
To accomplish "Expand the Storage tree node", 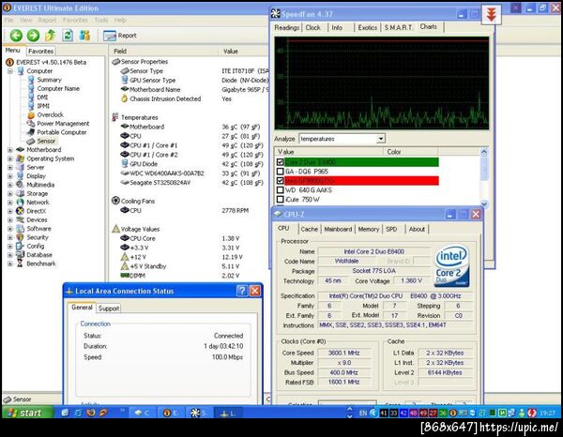I will (9, 193).
